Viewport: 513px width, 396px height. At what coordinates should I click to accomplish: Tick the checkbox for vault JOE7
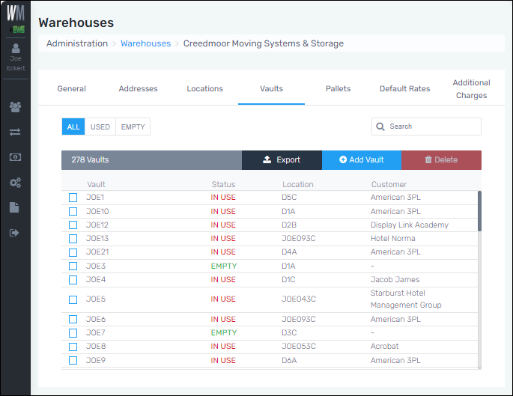73,333
